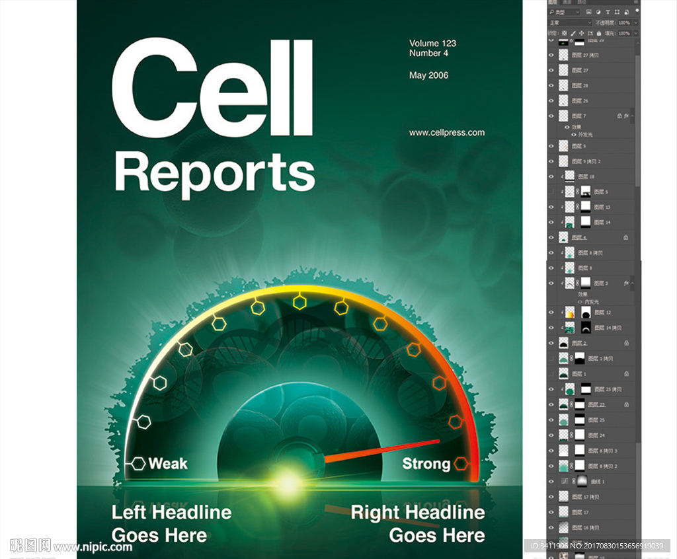Viewport: 677px width, 559px height.
Task: Click the lock icon on 图层 7
Action: 619,116
